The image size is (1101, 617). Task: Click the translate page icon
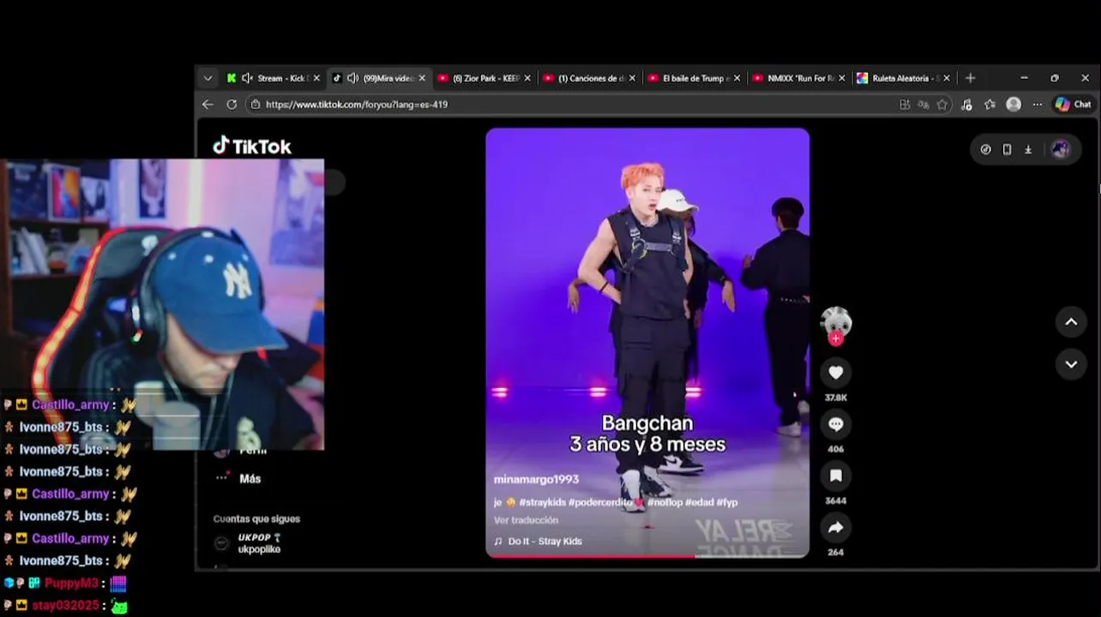(x=924, y=105)
